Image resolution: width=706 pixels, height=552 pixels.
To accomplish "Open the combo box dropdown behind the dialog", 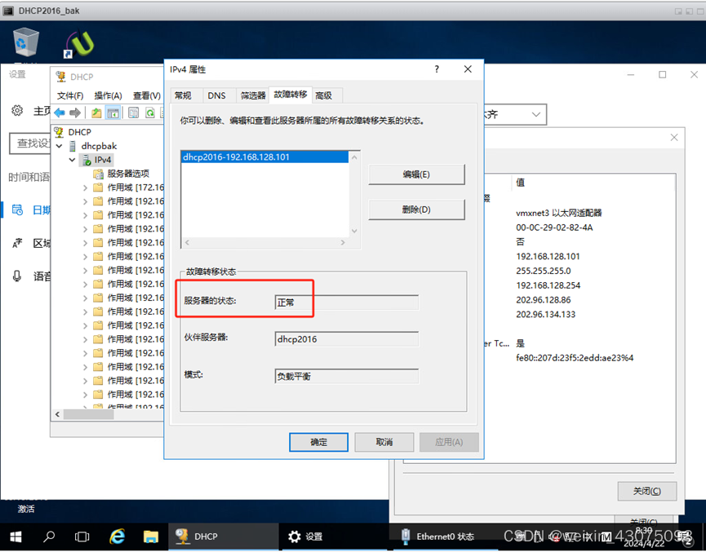I will (x=535, y=114).
